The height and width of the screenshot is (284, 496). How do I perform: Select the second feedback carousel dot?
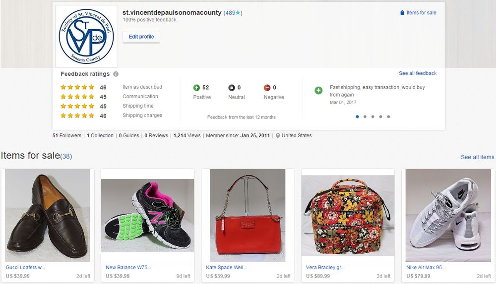(x=365, y=116)
